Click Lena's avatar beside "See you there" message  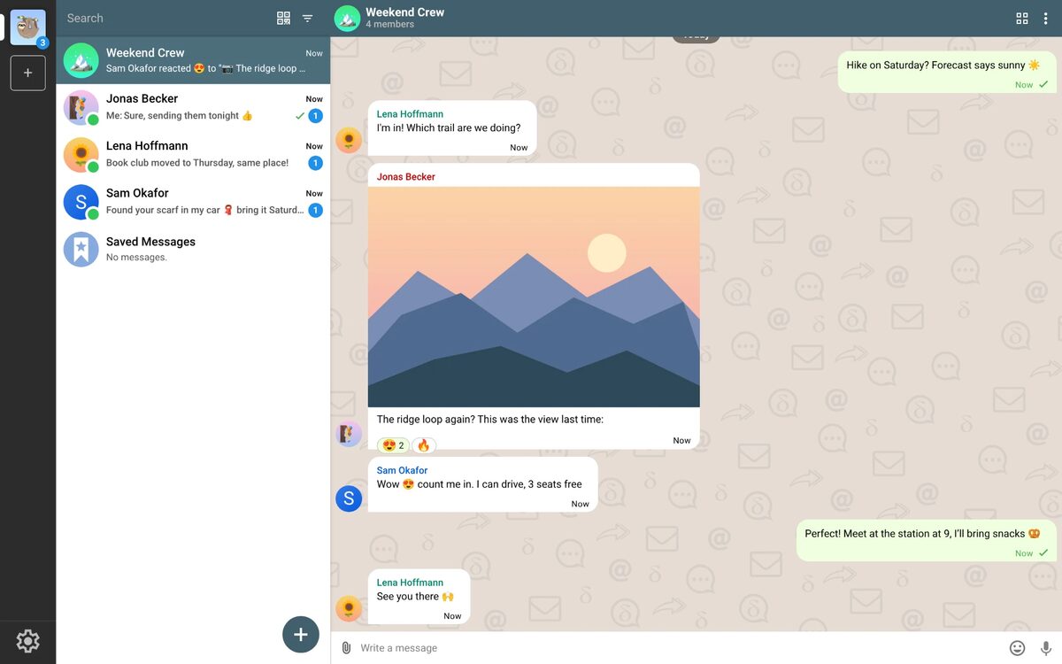click(349, 608)
